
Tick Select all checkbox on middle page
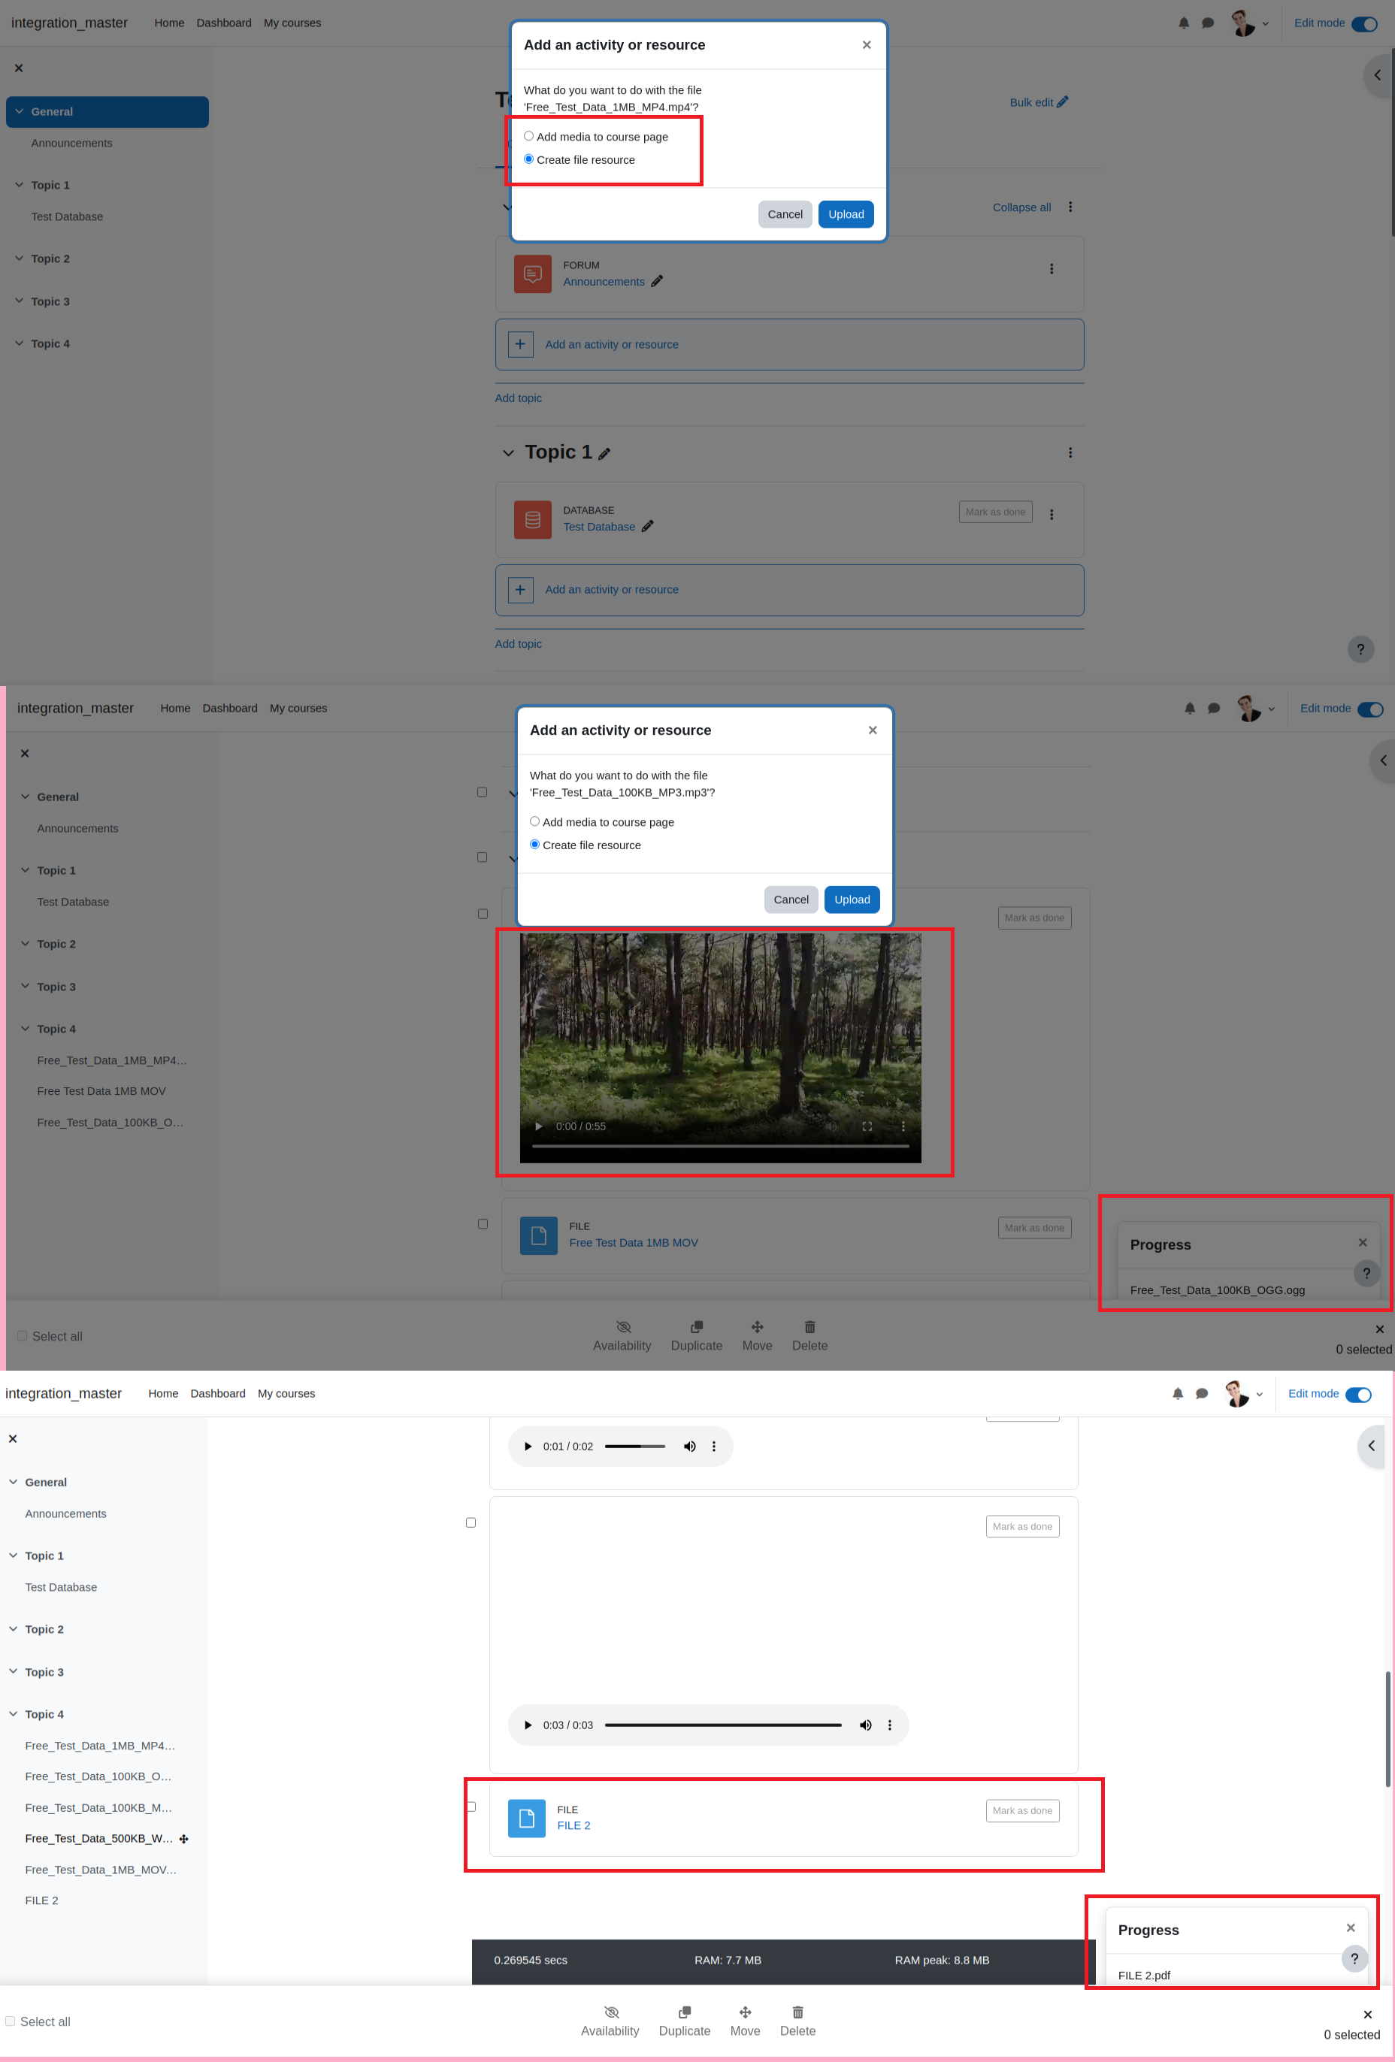tap(23, 1335)
